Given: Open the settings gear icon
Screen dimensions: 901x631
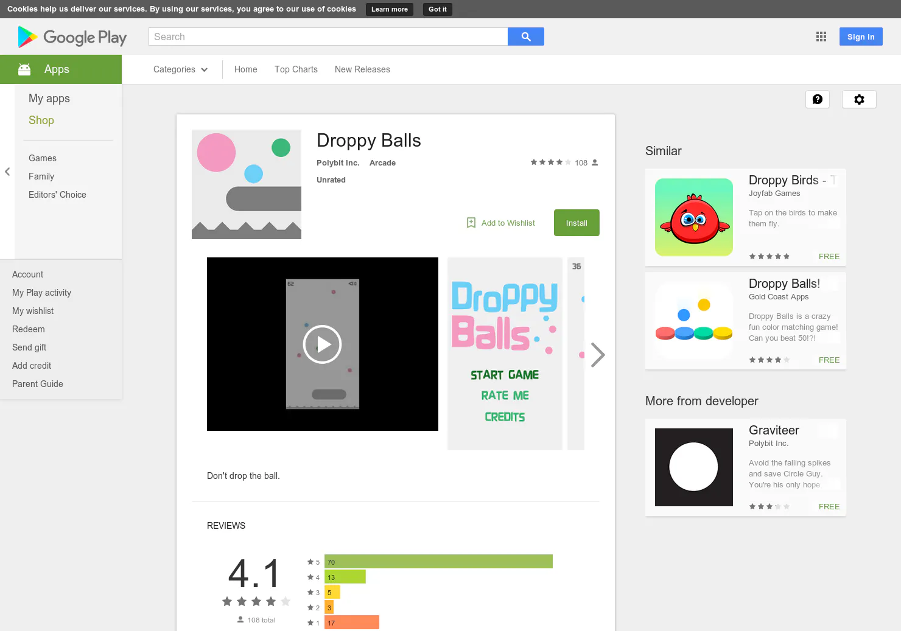Looking at the screenshot, I should tap(859, 99).
